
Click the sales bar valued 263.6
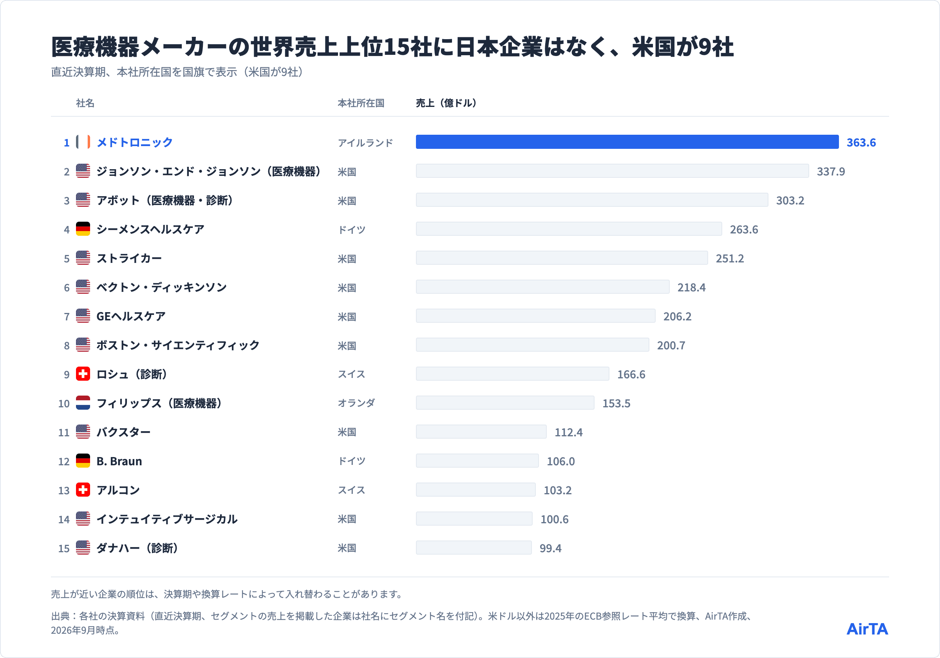(569, 229)
